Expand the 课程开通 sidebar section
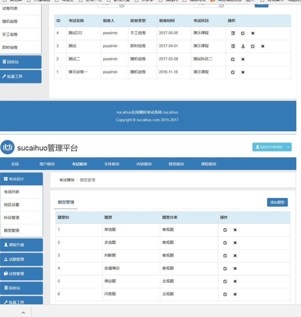Image resolution: width=301 pixels, height=317 pixels. click(x=21, y=245)
